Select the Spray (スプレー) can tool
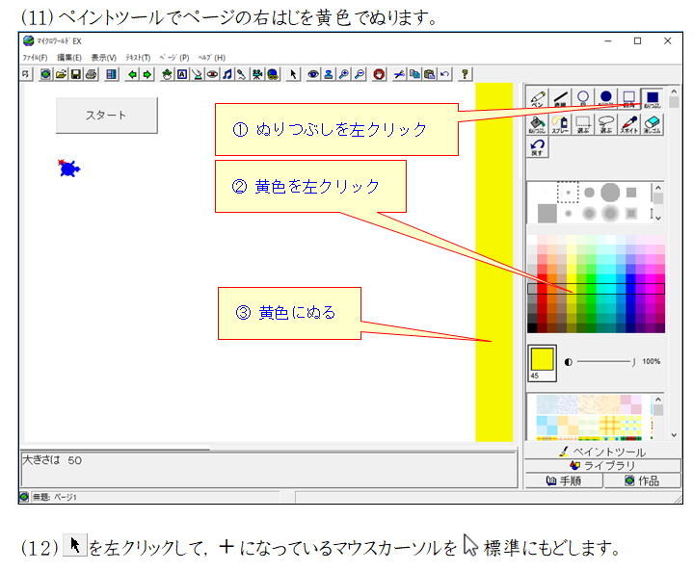The image size is (693, 571). (560, 124)
